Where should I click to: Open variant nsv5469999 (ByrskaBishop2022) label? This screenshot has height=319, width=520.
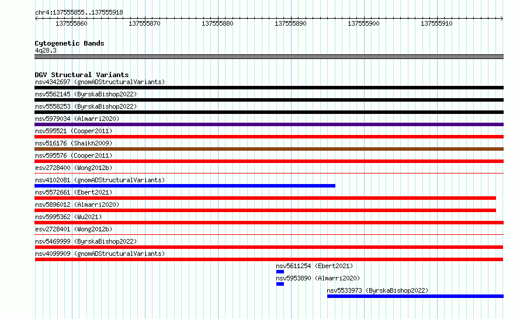pos(86,241)
